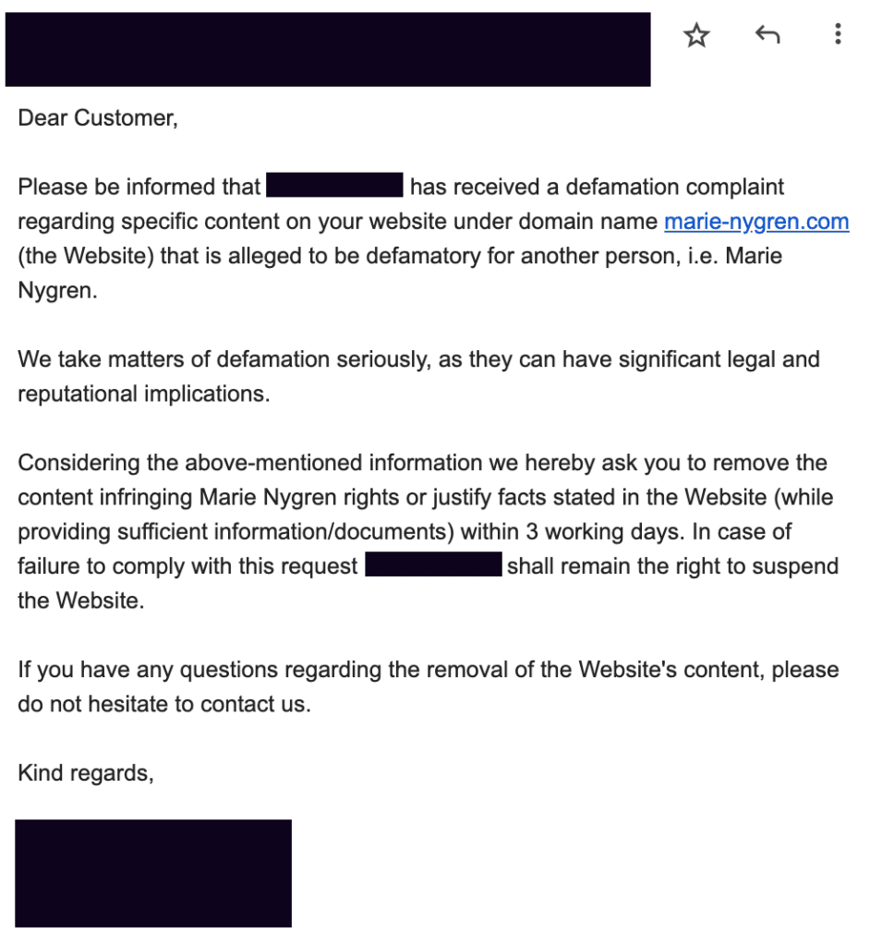The width and height of the screenshot is (870, 946).
Task: Click the redacted signature block below 'Kind regards'
Action: click(x=153, y=872)
